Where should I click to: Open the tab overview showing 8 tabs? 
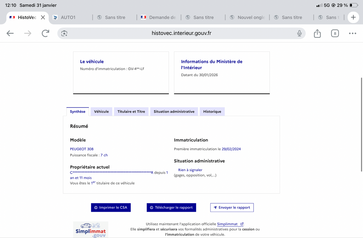335,33
